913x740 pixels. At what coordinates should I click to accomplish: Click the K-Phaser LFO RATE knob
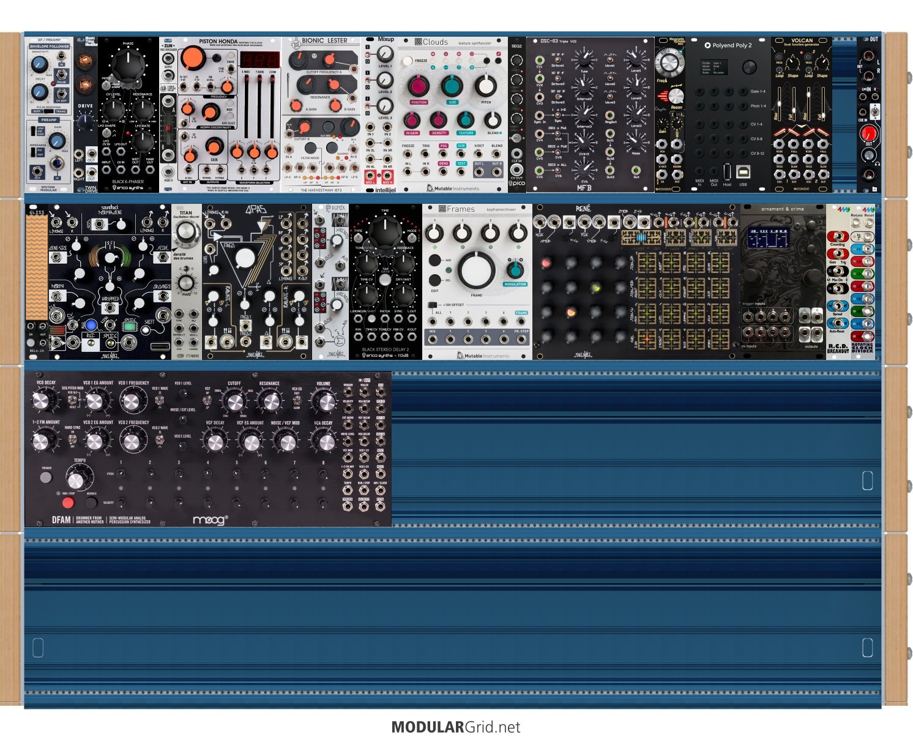142,141
